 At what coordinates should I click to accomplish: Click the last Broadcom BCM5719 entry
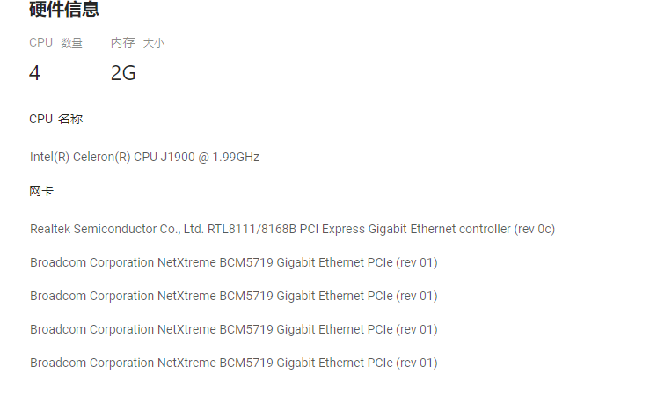[x=234, y=363]
